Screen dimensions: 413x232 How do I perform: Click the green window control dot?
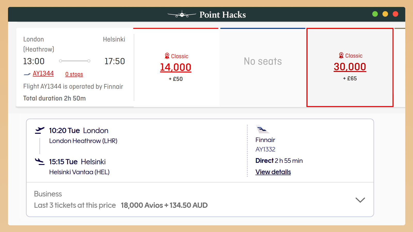tap(375, 14)
